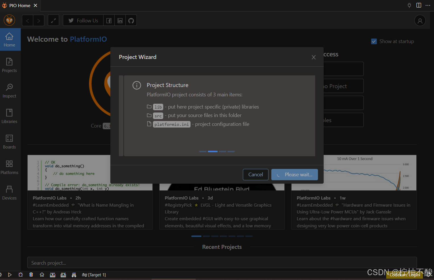Switch the [Target 1] status bar selector
Viewport: 434px width, 280px height.
pyautogui.click(x=94, y=275)
